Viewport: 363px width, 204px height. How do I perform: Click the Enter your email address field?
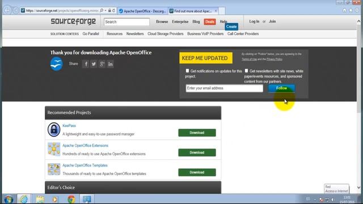coord(225,88)
